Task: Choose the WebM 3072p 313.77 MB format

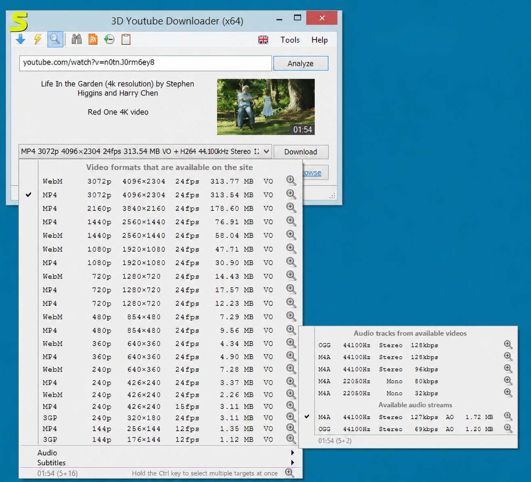Action: 161,182
